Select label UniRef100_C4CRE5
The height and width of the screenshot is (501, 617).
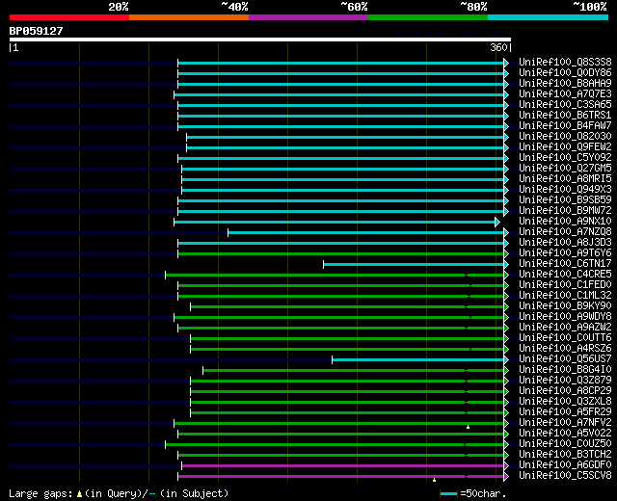(565, 274)
